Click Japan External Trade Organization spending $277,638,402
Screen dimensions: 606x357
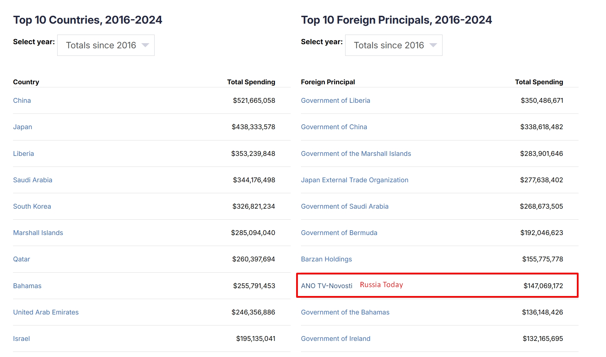[542, 180]
